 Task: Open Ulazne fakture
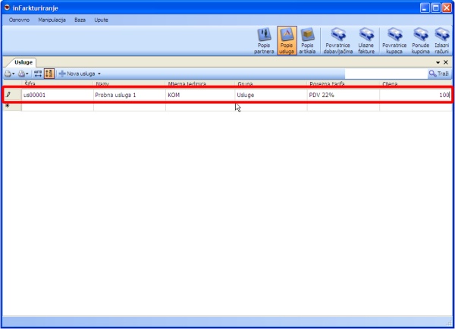[x=367, y=41]
